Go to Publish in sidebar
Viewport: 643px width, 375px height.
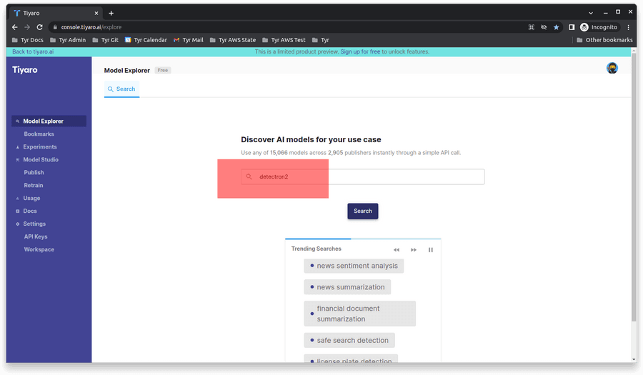click(34, 173)
